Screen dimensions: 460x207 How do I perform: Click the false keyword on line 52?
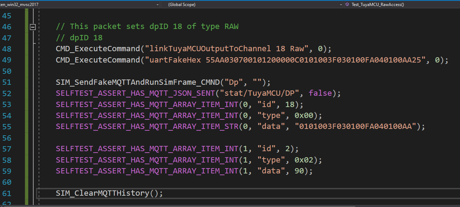(x=320, y=93)
